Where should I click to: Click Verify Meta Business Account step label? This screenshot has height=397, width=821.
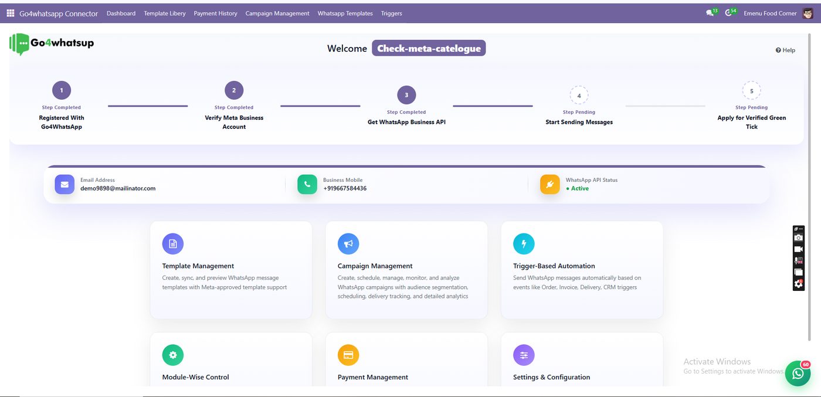point(234,122)
